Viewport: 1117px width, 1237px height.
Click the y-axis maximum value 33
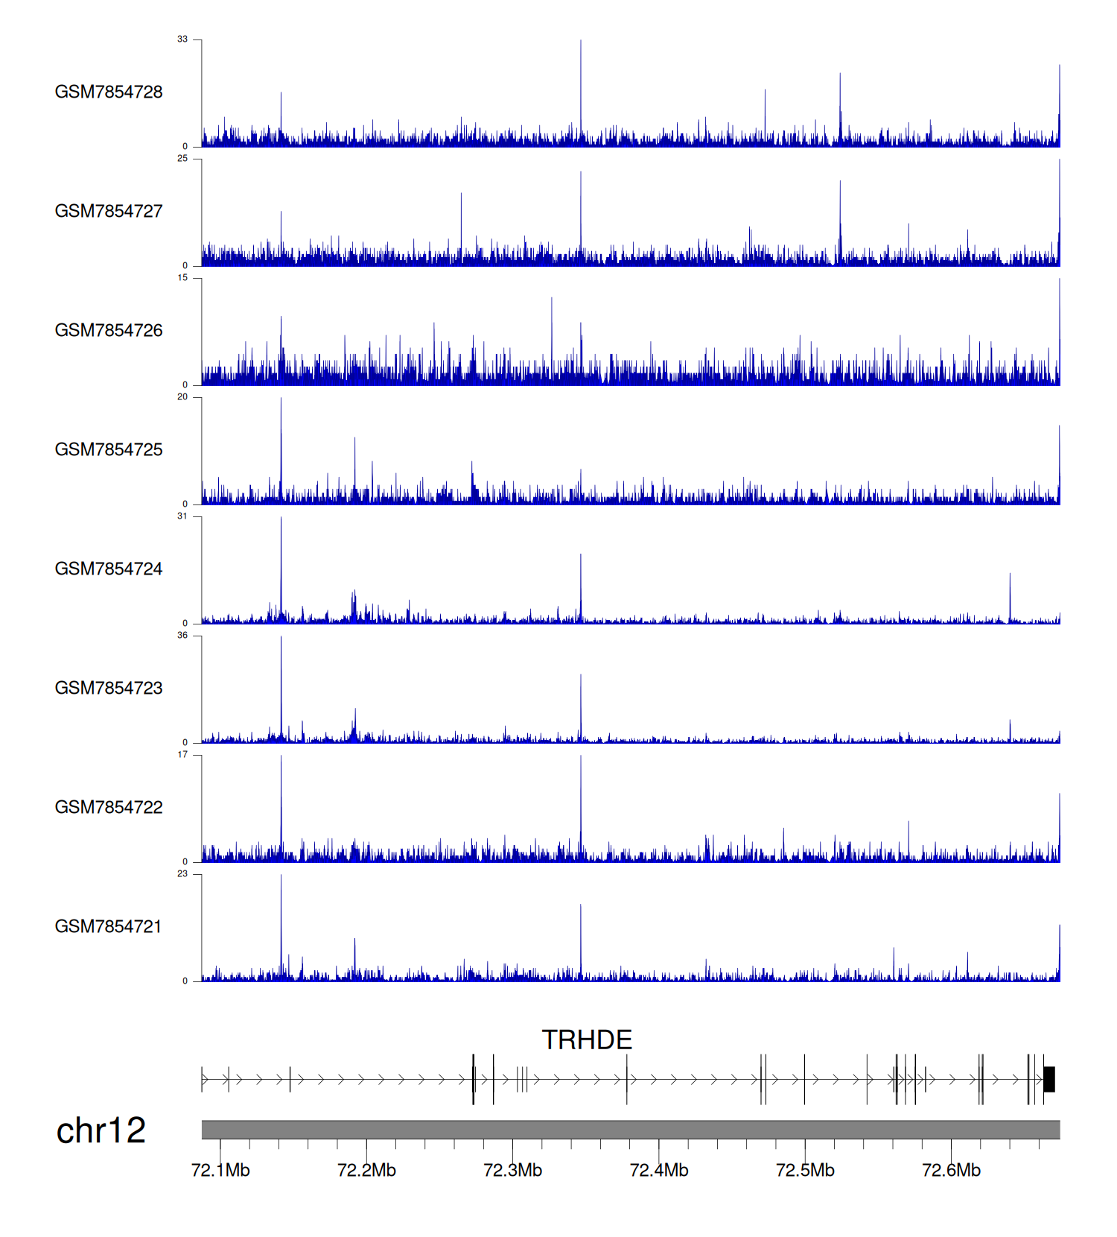tap(182, 39)
